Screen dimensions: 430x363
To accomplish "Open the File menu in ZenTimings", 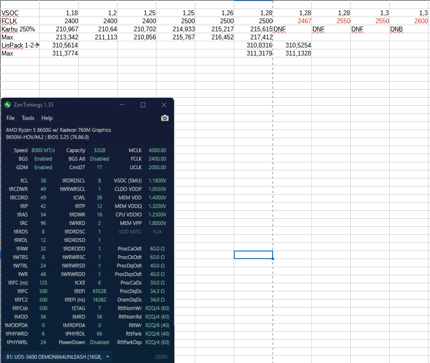I will tap(10, 118).
